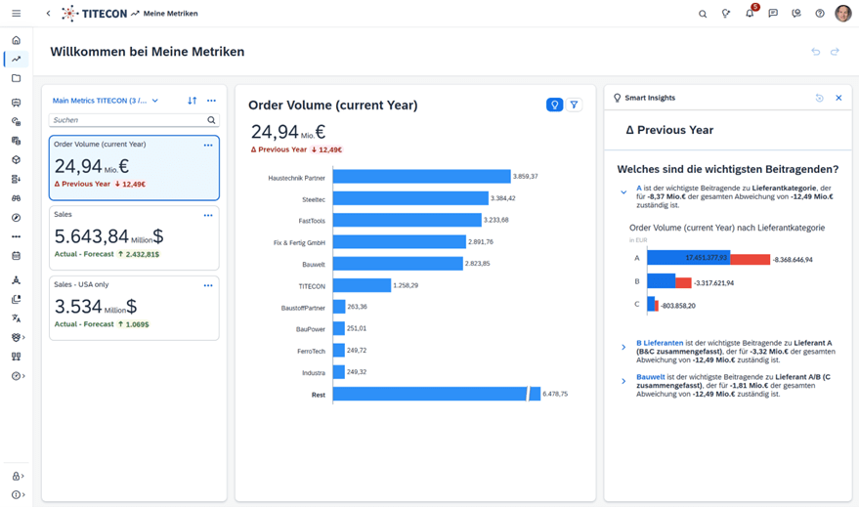Close the Smart Insights panel
Screen dimensions: 859x507
838,98
